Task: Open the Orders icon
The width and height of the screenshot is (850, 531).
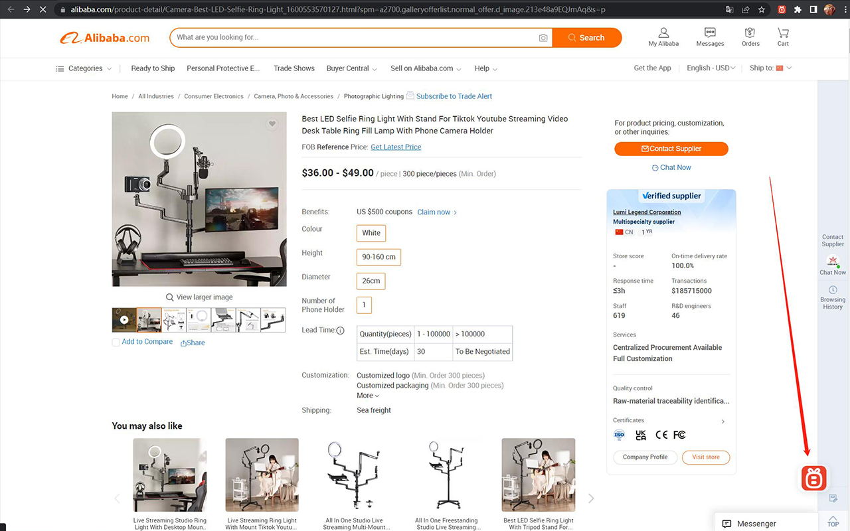Action: (x=750, y=37)
